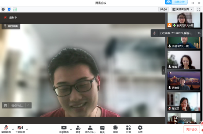Click the microphone icon on 许建成 tile

[x=170, y=46]
